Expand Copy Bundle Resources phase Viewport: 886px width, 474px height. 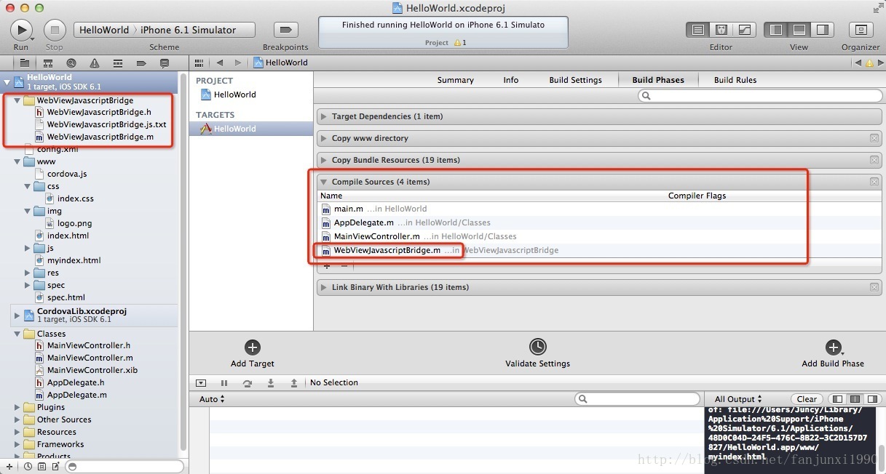tap(323, 160)
